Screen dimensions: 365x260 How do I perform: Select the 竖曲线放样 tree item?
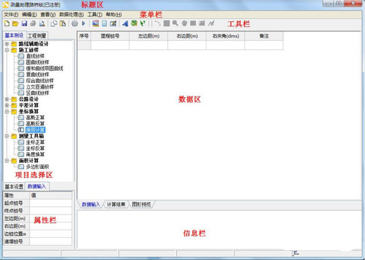[x=38, y=93]
